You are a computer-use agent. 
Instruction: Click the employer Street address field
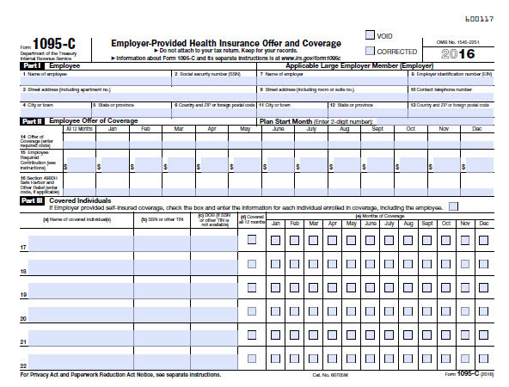333,96
